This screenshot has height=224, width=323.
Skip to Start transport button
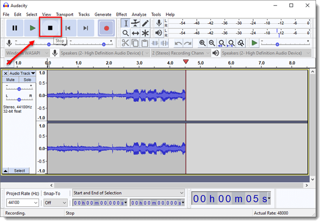click(x=68, y=28)
